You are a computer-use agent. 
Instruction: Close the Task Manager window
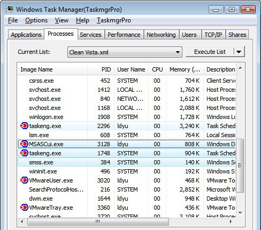(x=248, y=10)
